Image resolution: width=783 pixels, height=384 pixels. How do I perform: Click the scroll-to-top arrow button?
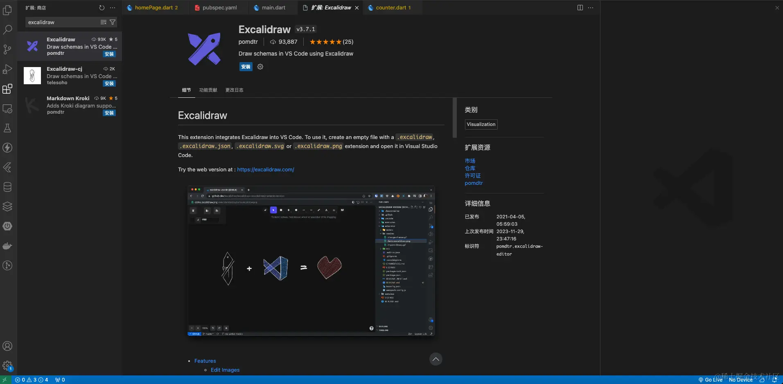coord(436,359)
